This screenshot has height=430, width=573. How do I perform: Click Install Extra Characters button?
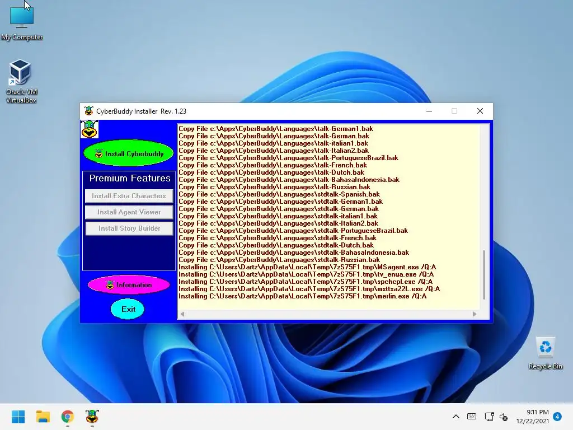(x=129, y=196)
